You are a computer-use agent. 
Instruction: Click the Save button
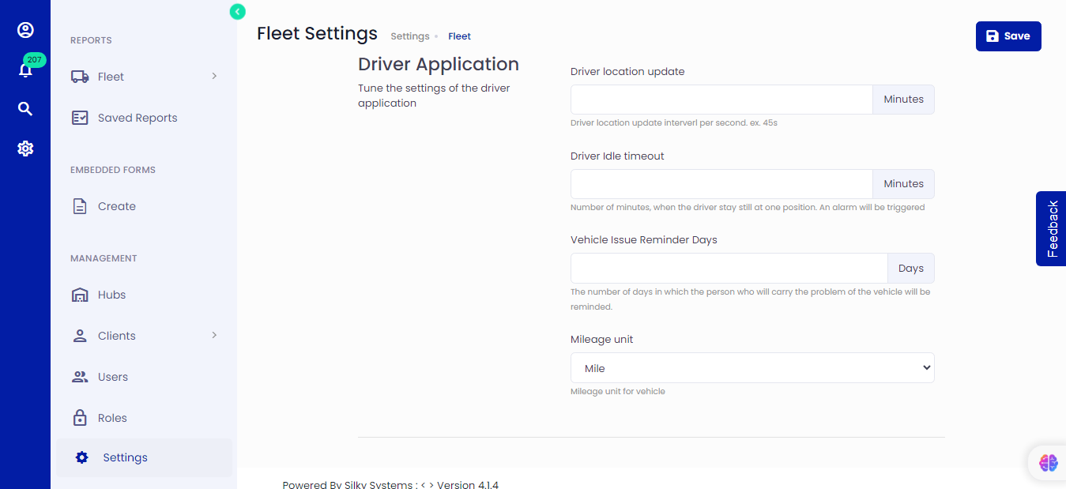click(x=1008, y=36)
